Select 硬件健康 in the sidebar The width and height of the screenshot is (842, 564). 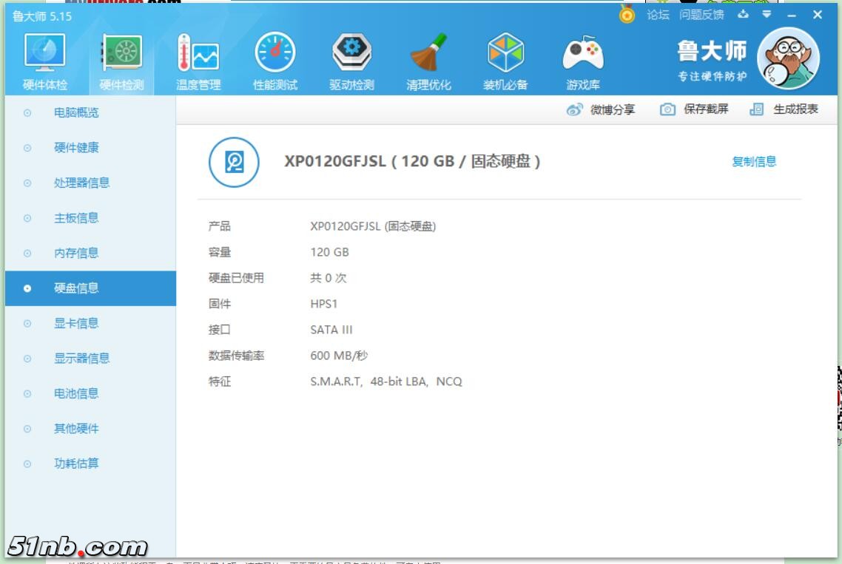pyautogui.click(x=90, y=148)
